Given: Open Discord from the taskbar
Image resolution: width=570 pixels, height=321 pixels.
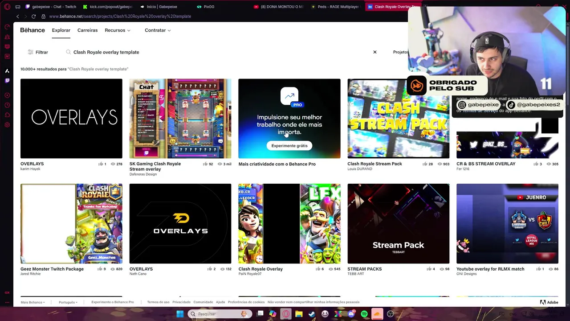Looking at the screenshot, I should [x=351, y=314].
